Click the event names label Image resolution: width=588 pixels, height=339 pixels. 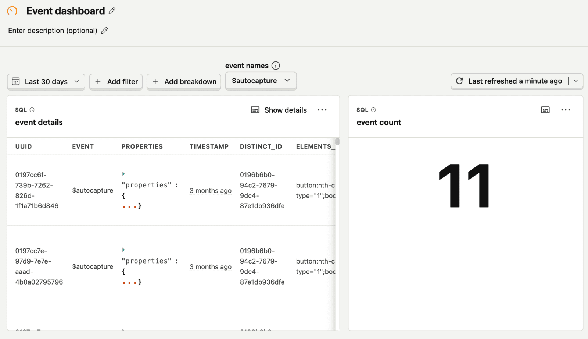247,66
